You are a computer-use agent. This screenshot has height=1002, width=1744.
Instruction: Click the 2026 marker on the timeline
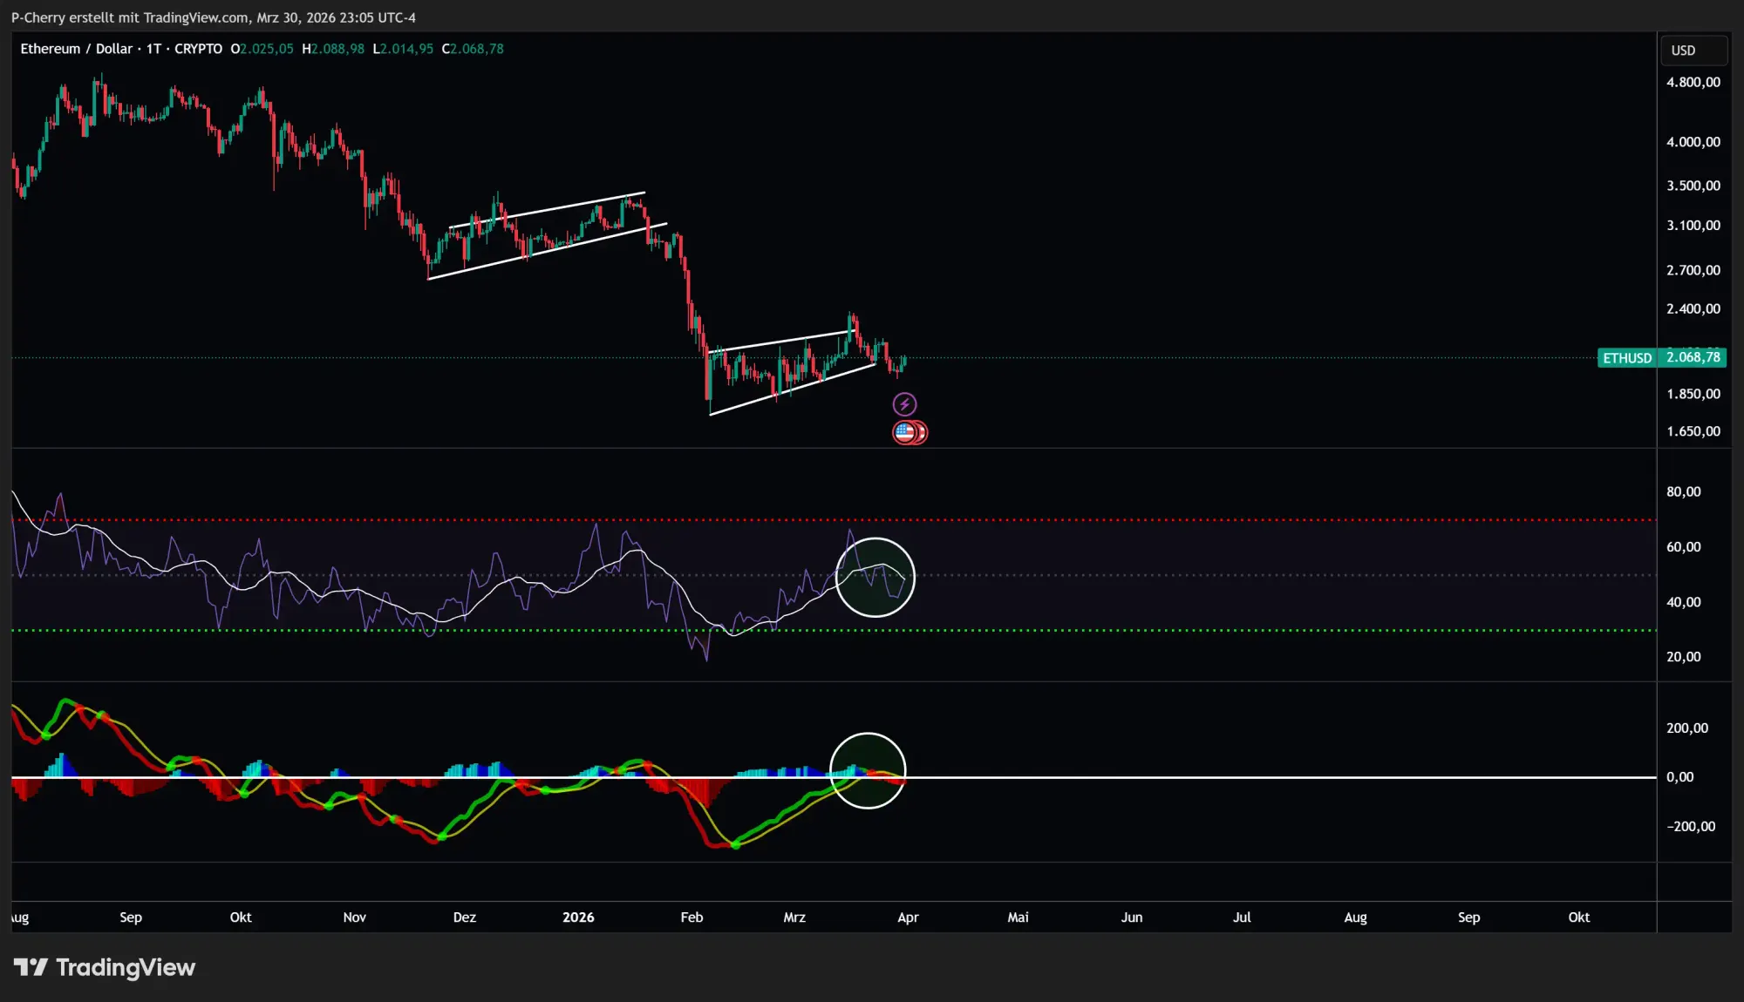coord(579,917)
